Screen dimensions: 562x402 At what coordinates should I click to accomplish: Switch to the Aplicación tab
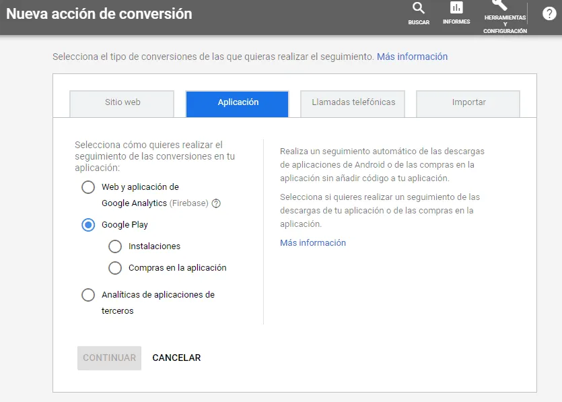238,104
